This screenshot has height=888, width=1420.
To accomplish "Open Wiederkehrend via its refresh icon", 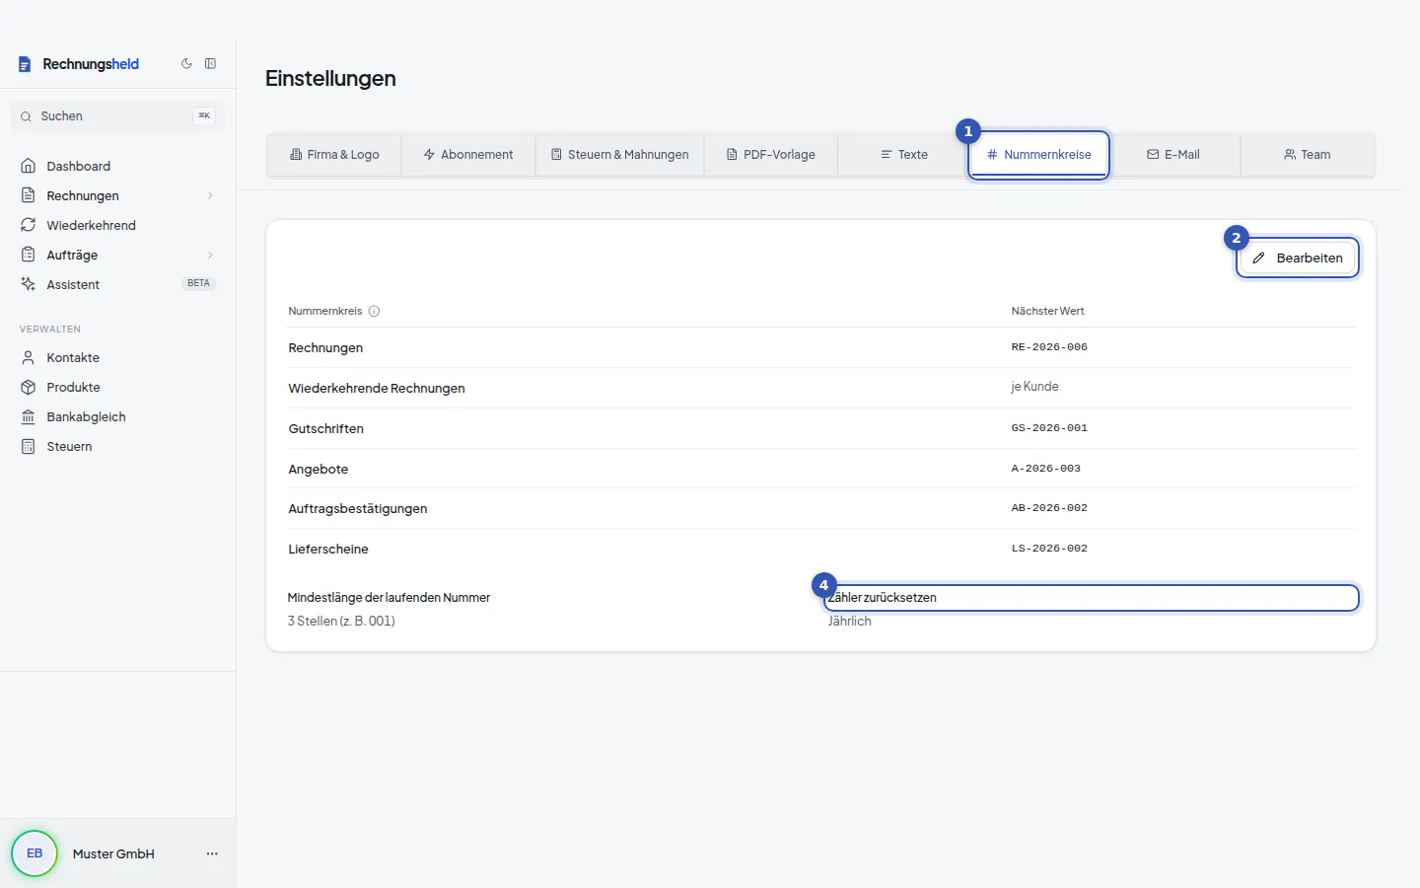I will tap(29, 225).
